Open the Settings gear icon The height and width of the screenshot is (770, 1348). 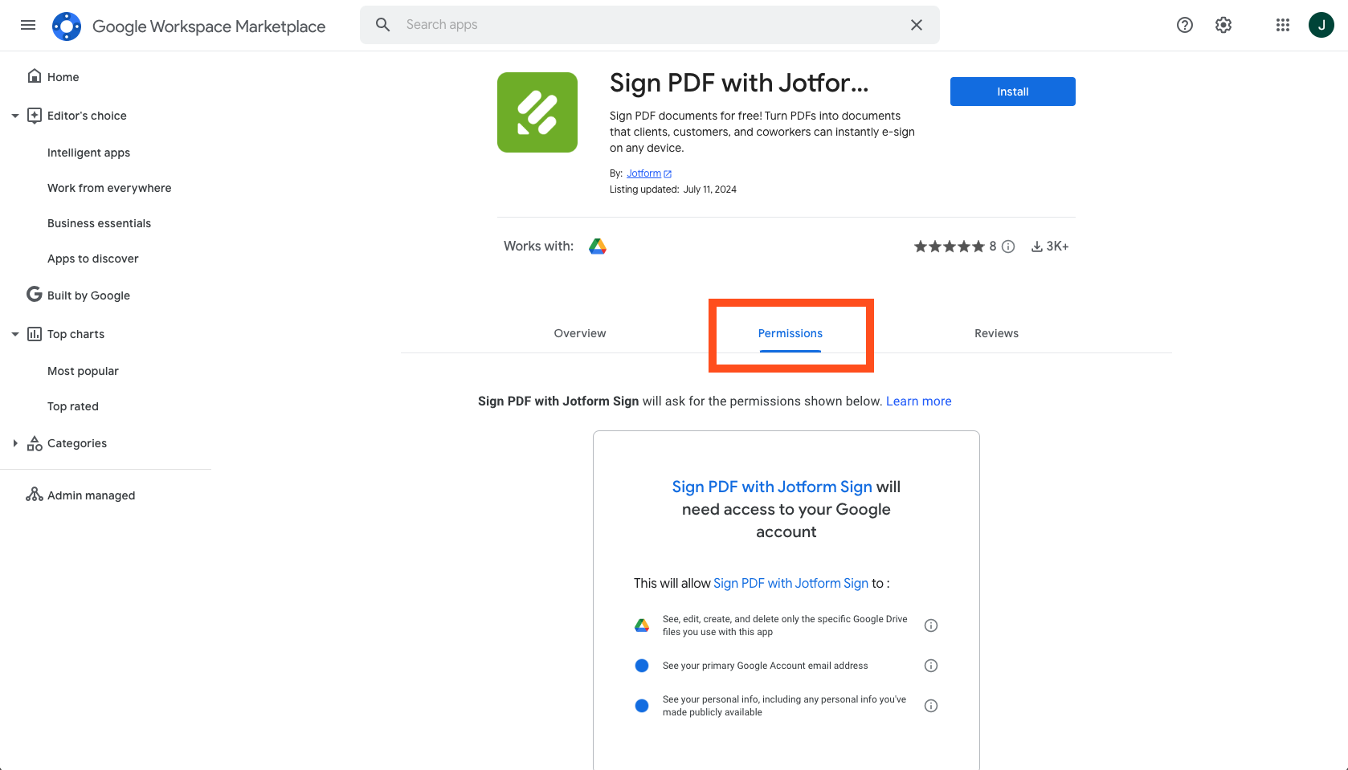[x=1223, y=25]
